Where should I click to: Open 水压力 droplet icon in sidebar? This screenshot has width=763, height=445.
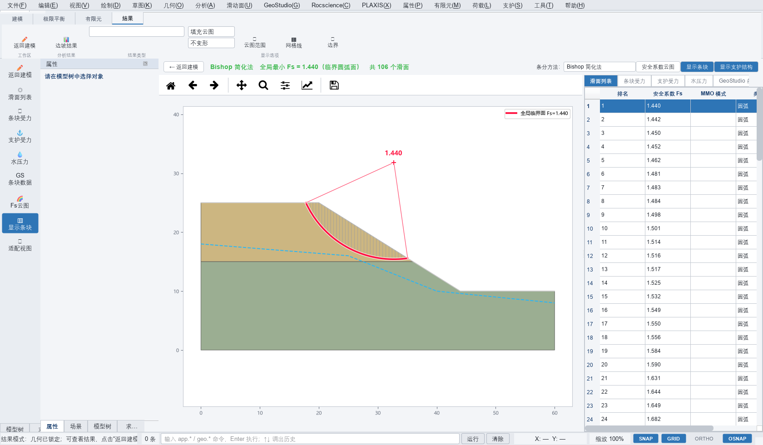[20, 158]
